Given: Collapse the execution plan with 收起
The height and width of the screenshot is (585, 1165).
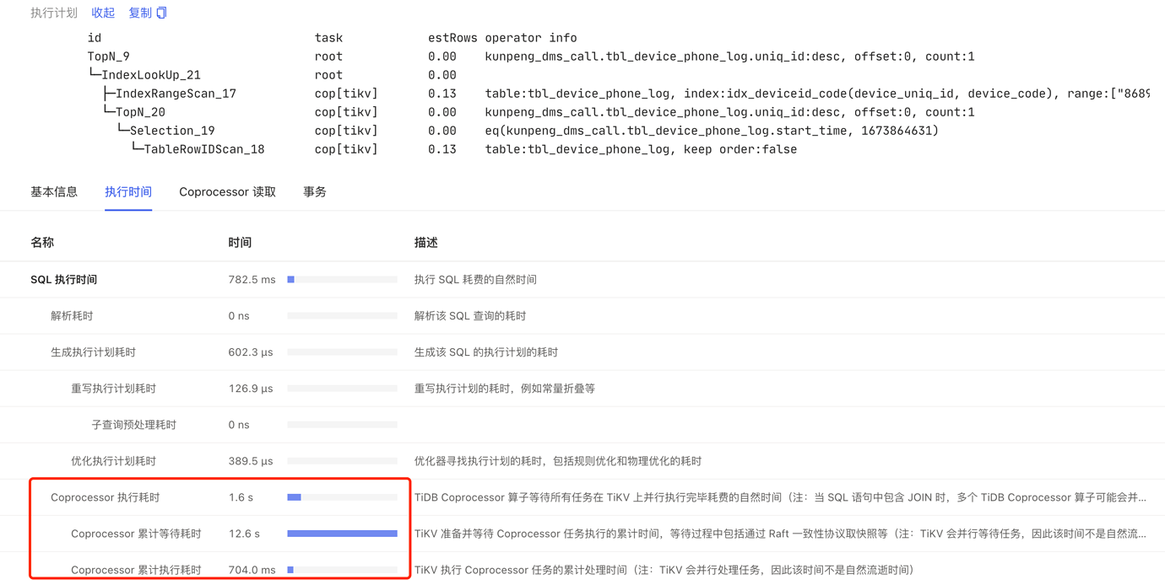Looking at the screenshot, I should click(x=103, y=13).
